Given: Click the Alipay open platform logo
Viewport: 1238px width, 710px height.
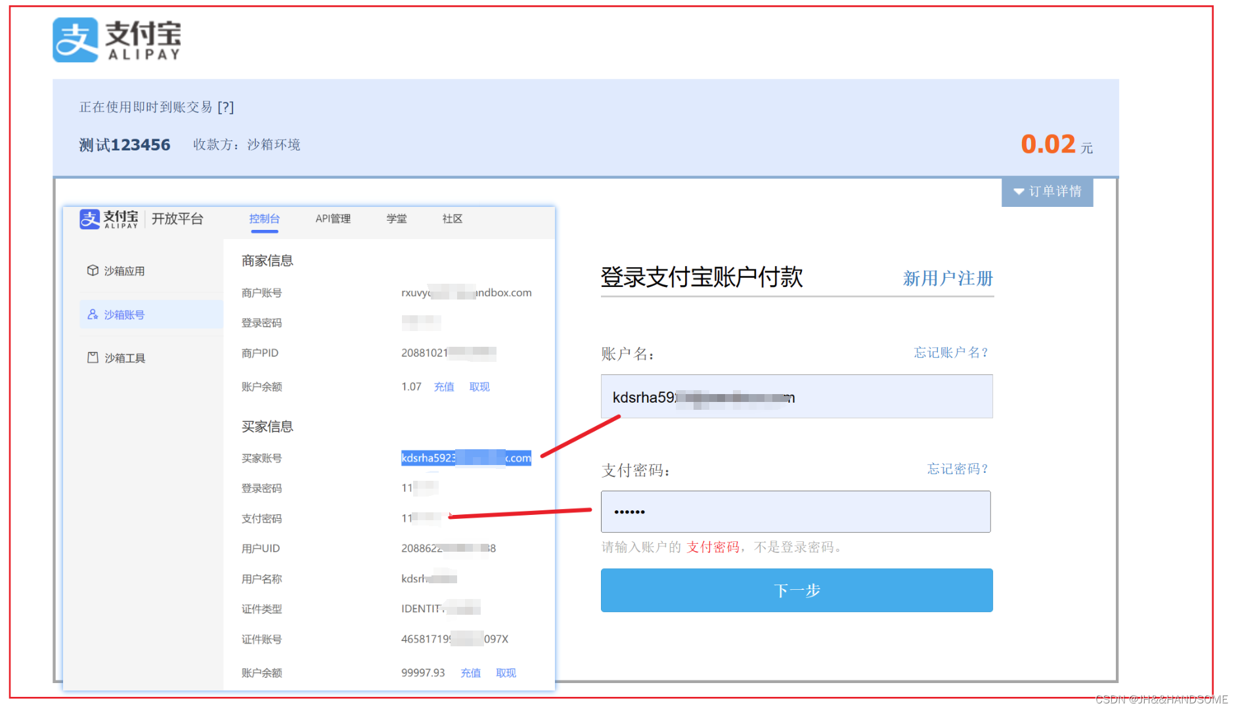Looking at the screenshot, I should click(x=109, y=219).
